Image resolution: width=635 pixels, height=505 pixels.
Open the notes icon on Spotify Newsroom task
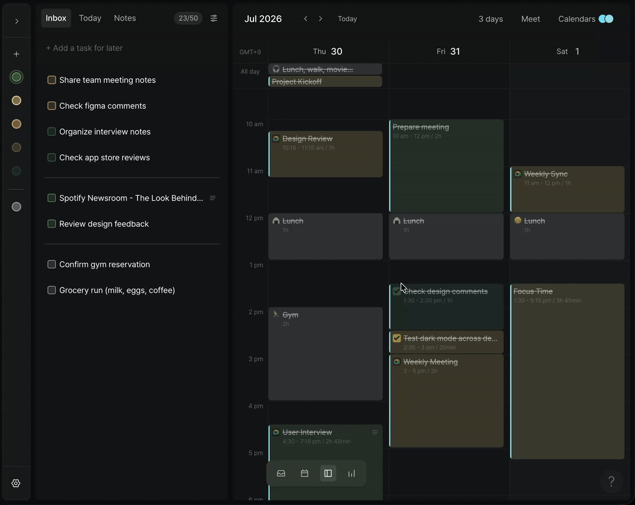(213, 198)
